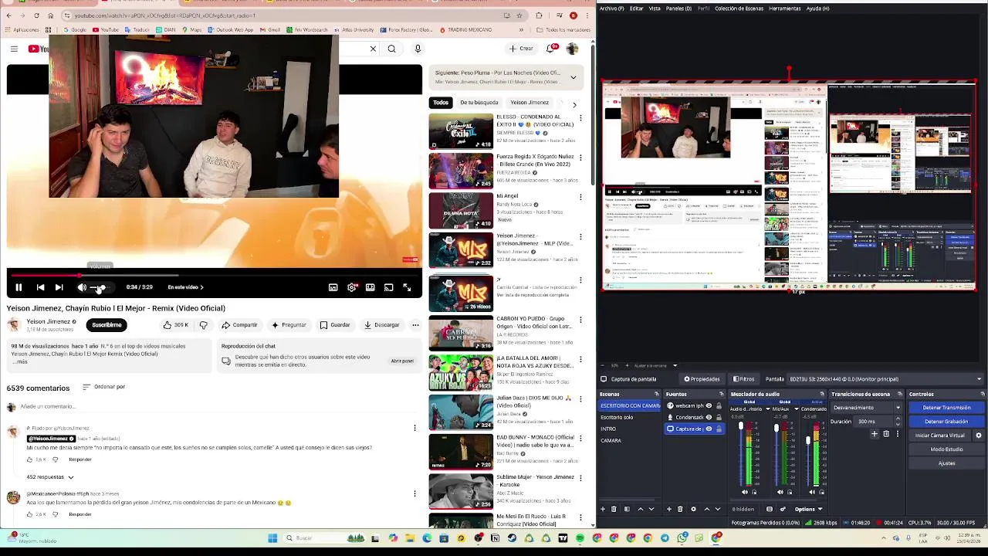Image resolution: width=988 pixels, height=556 pixels.
Task: Switch to theater mode in player
Action: 370,287
